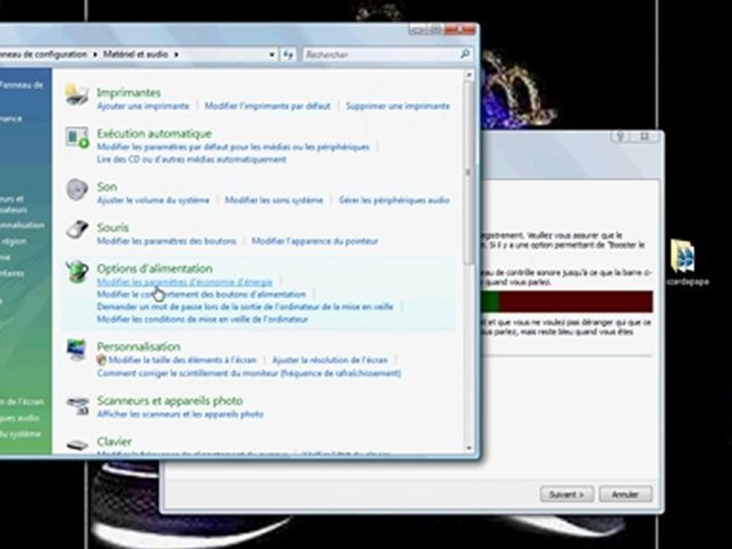Click the Suivant button in background dialog
Viewport: 732px width, 549px height.
pyautogui.click(x=567, y=494)
